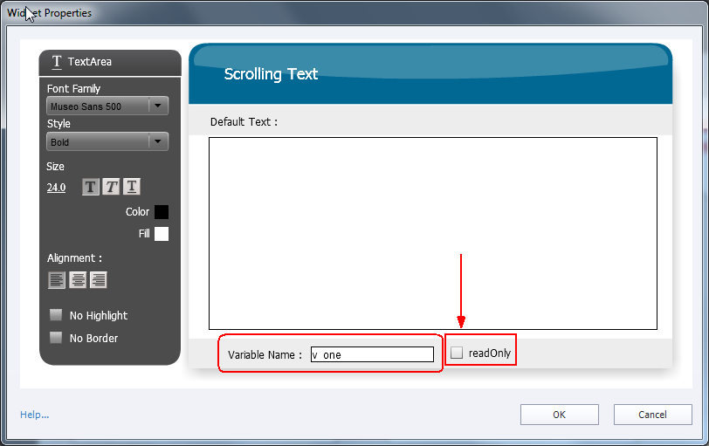Tick the readOnly checkbox

coord(457,353)
